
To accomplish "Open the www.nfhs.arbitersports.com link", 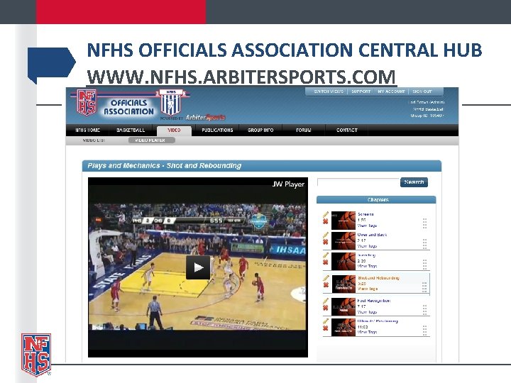I will point(241,77).
